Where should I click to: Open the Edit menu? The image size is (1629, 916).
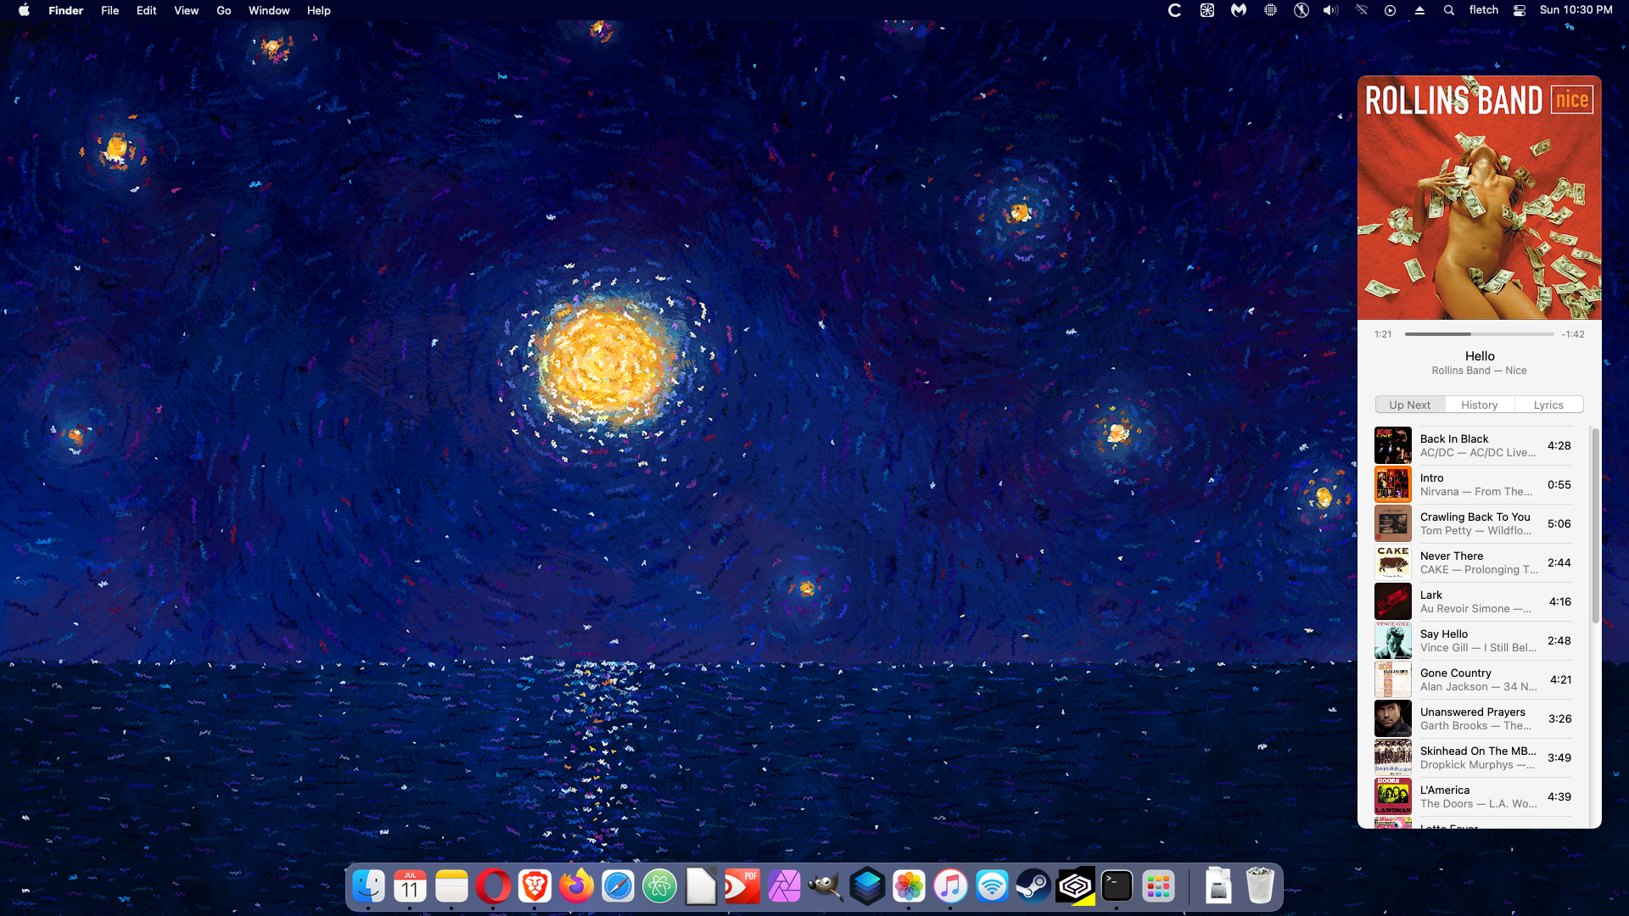[147, 10]
